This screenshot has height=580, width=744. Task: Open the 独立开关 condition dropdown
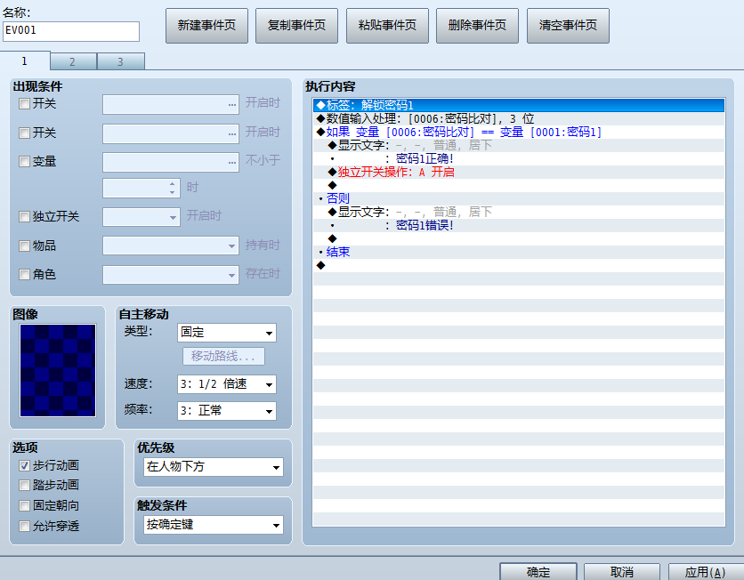[142, 217]
